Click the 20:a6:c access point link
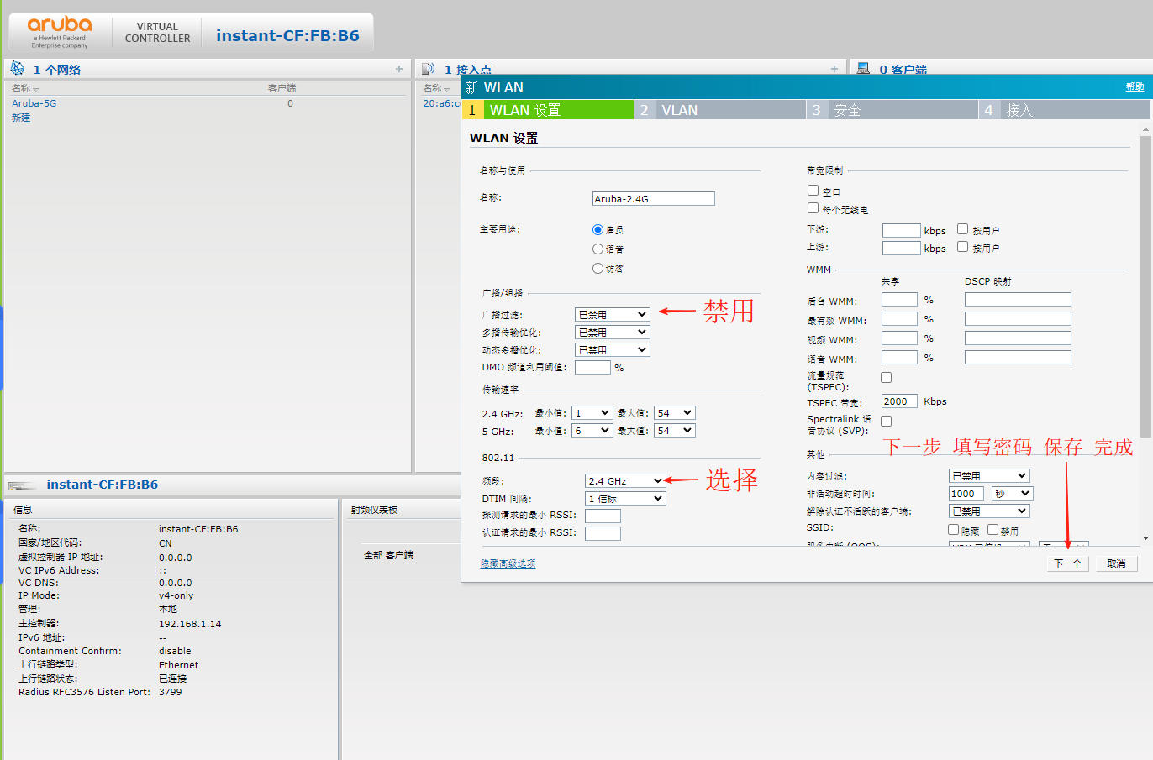 [x=441, y=103]
